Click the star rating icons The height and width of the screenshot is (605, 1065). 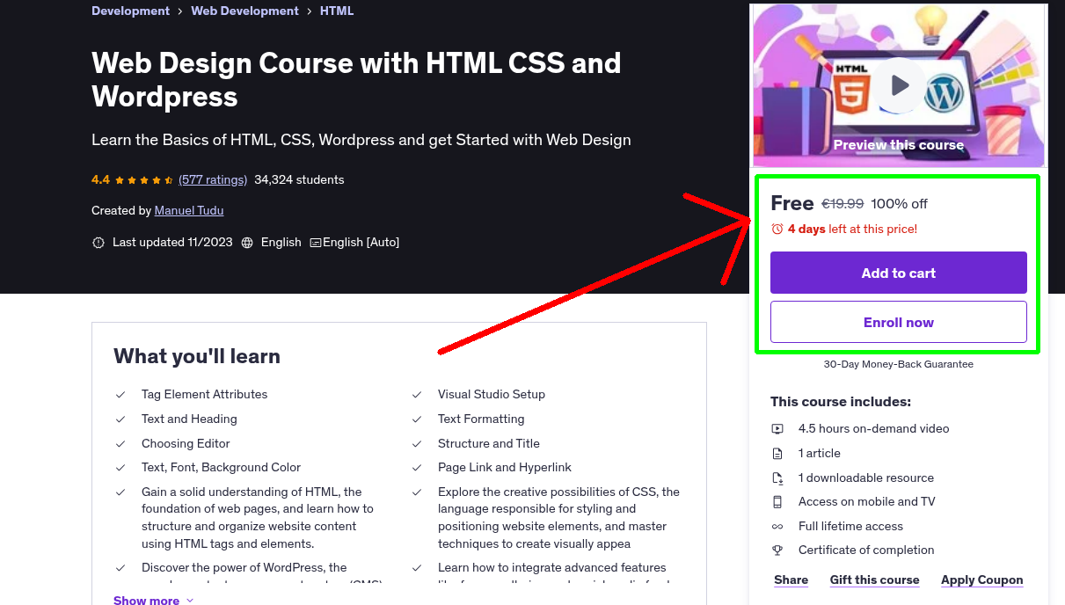click(x=144, y=180)
